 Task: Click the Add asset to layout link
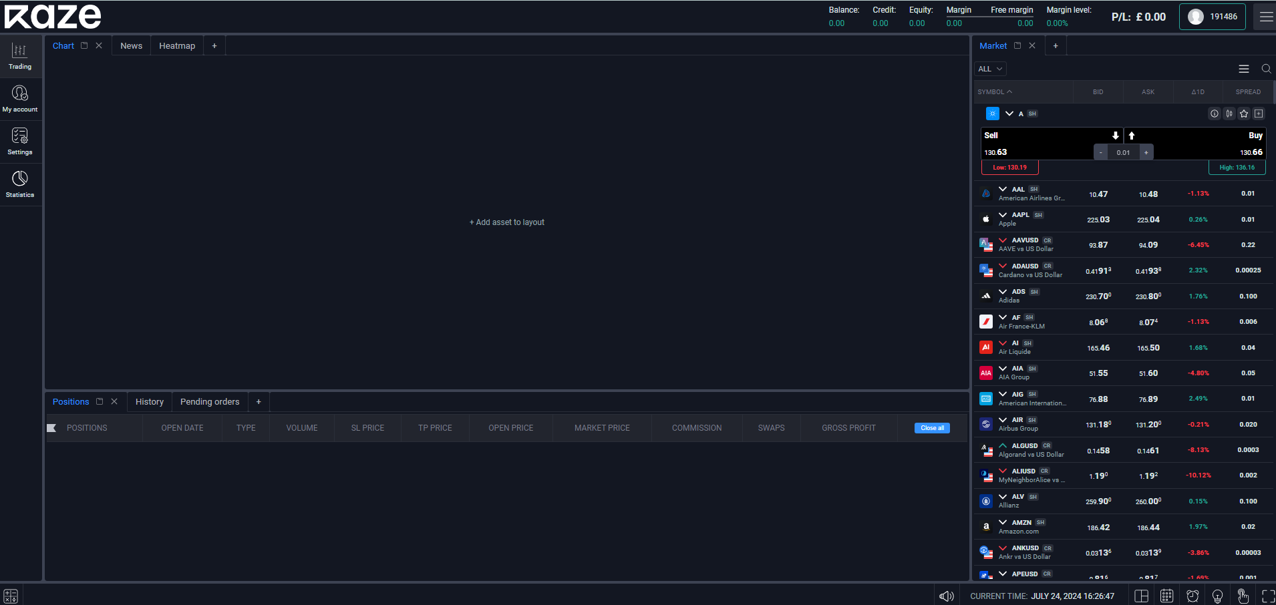507,222
